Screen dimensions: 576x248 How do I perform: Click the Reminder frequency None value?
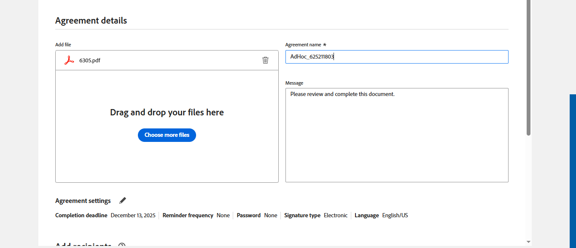pos(223,215)
